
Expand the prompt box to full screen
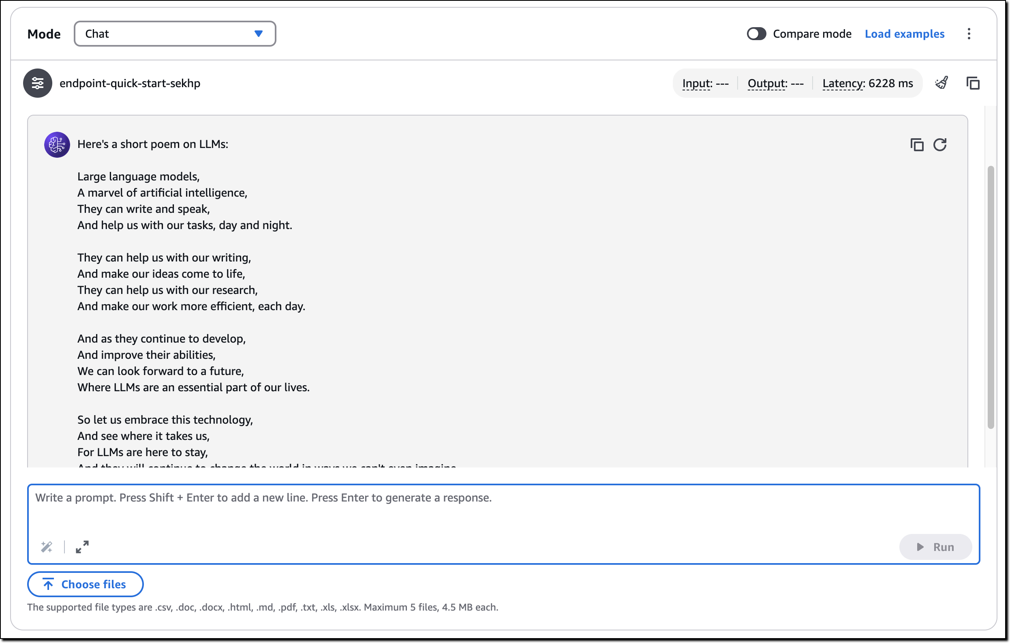[82, 547]
